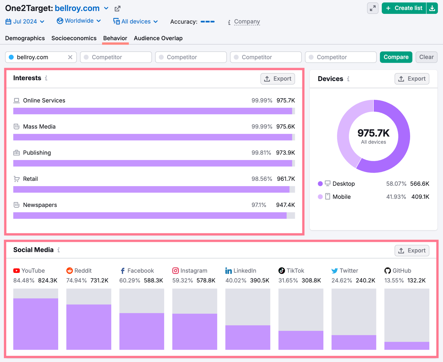443x362 pixels.
Task: Click the Newspapers progress bar
Action: point(154,216)
